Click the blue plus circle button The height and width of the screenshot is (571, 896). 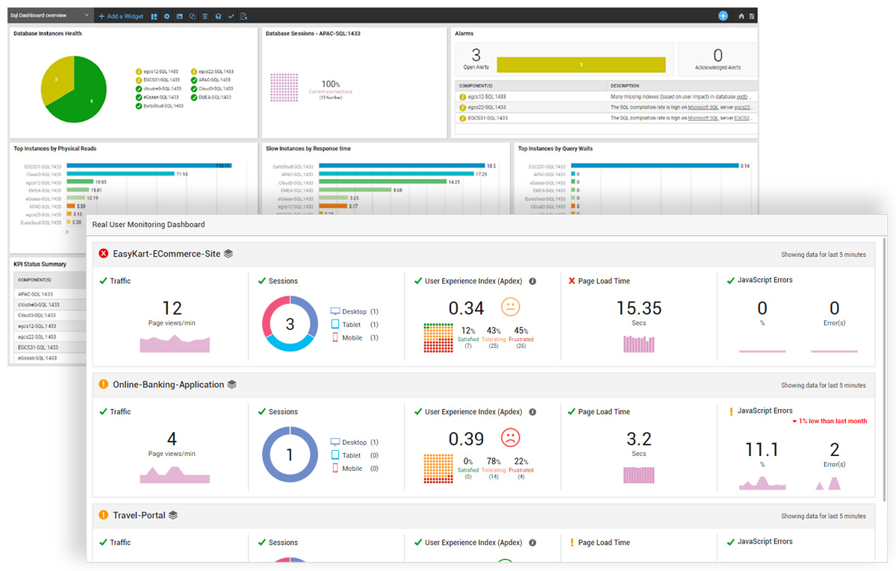(x=723, y=16)
